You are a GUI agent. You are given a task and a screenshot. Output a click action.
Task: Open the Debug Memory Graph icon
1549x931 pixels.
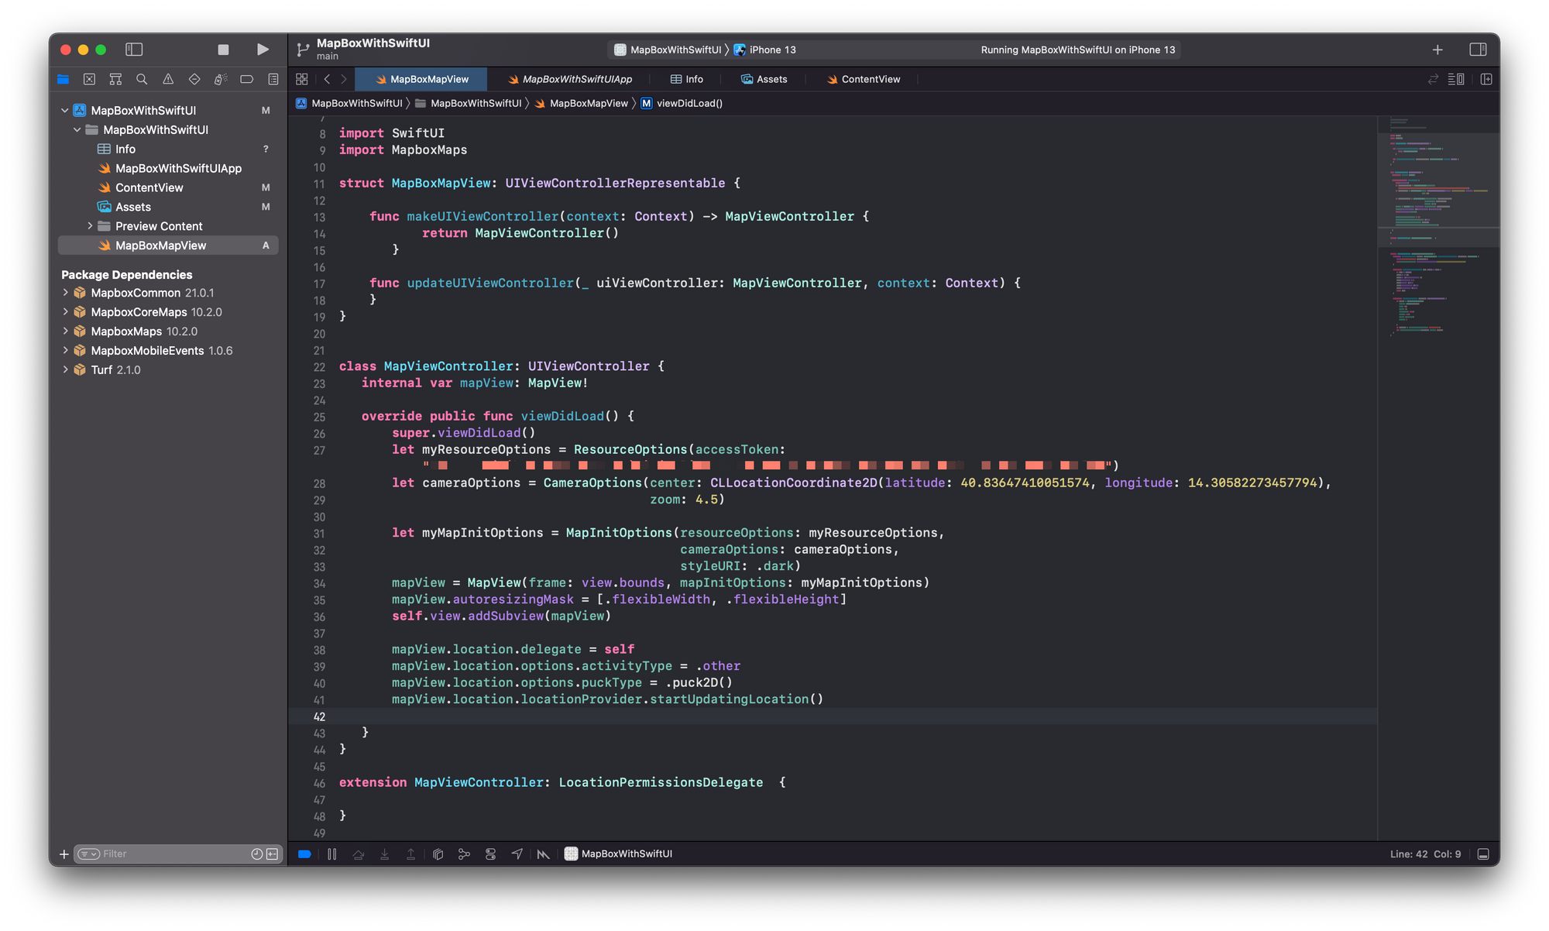(x=464, y=854)
